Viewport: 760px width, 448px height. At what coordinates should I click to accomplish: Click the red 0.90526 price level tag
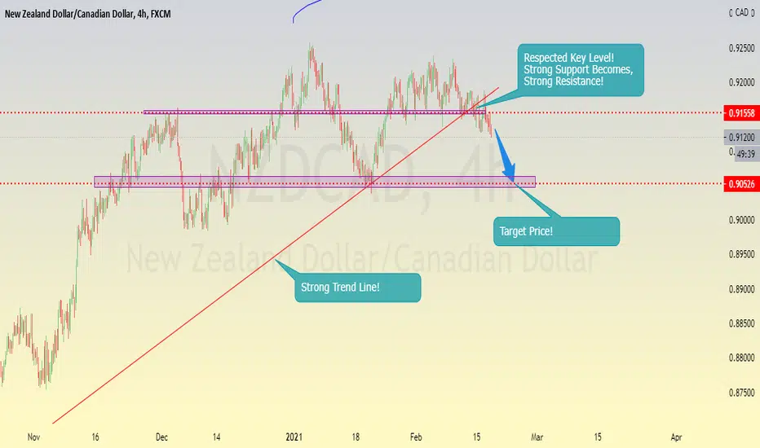[x=741, y=184]
